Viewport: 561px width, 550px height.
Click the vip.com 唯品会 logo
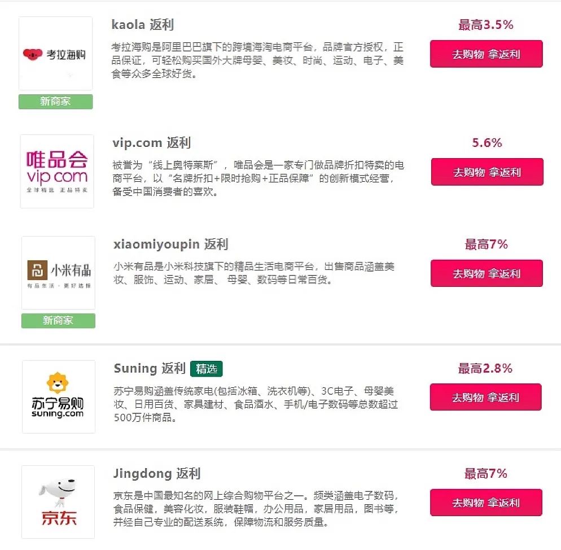coord(57,171)
